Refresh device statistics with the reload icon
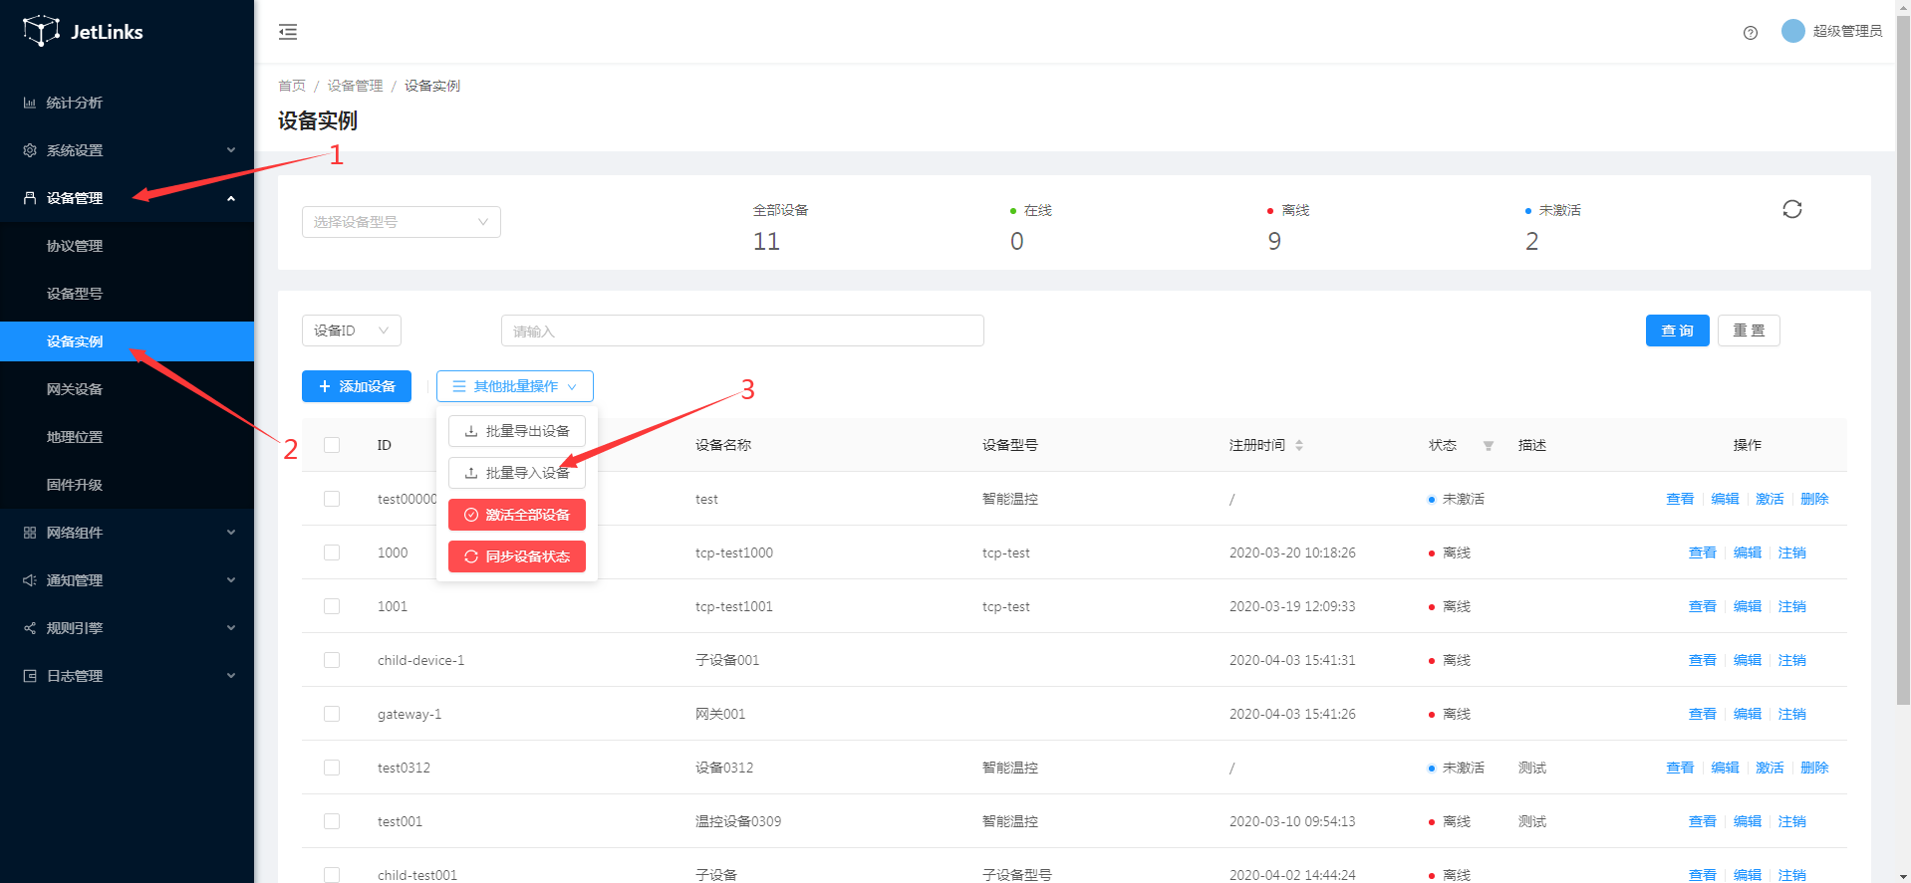1911x883 pixels. point(1791,209)
